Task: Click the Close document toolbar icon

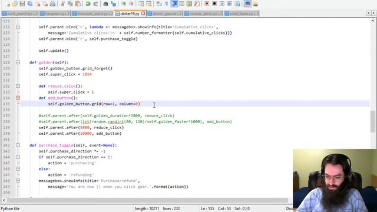Action: tap(38, 4)
